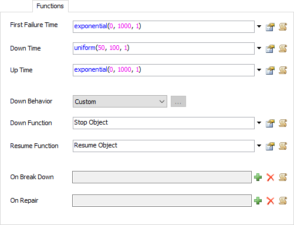The image size is (294, 225).
Task: Open code scroll icon for Up Time
Action: click(283, 70)
